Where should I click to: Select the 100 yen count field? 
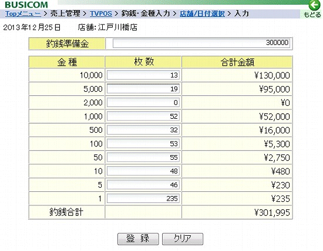point(143,144)
